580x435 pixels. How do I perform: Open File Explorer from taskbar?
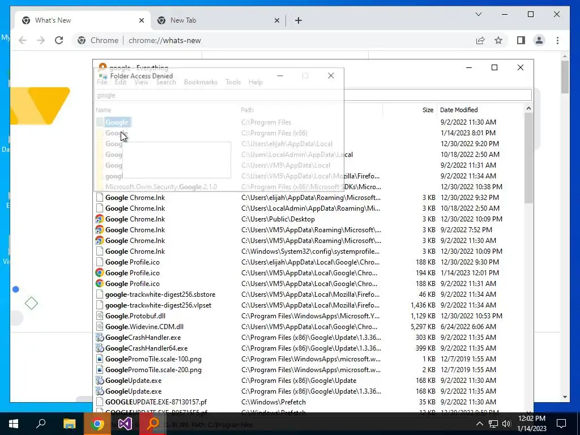[x=69, y=424]
